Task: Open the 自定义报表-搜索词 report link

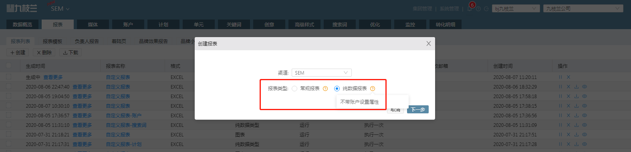Action: coord(126,125)
